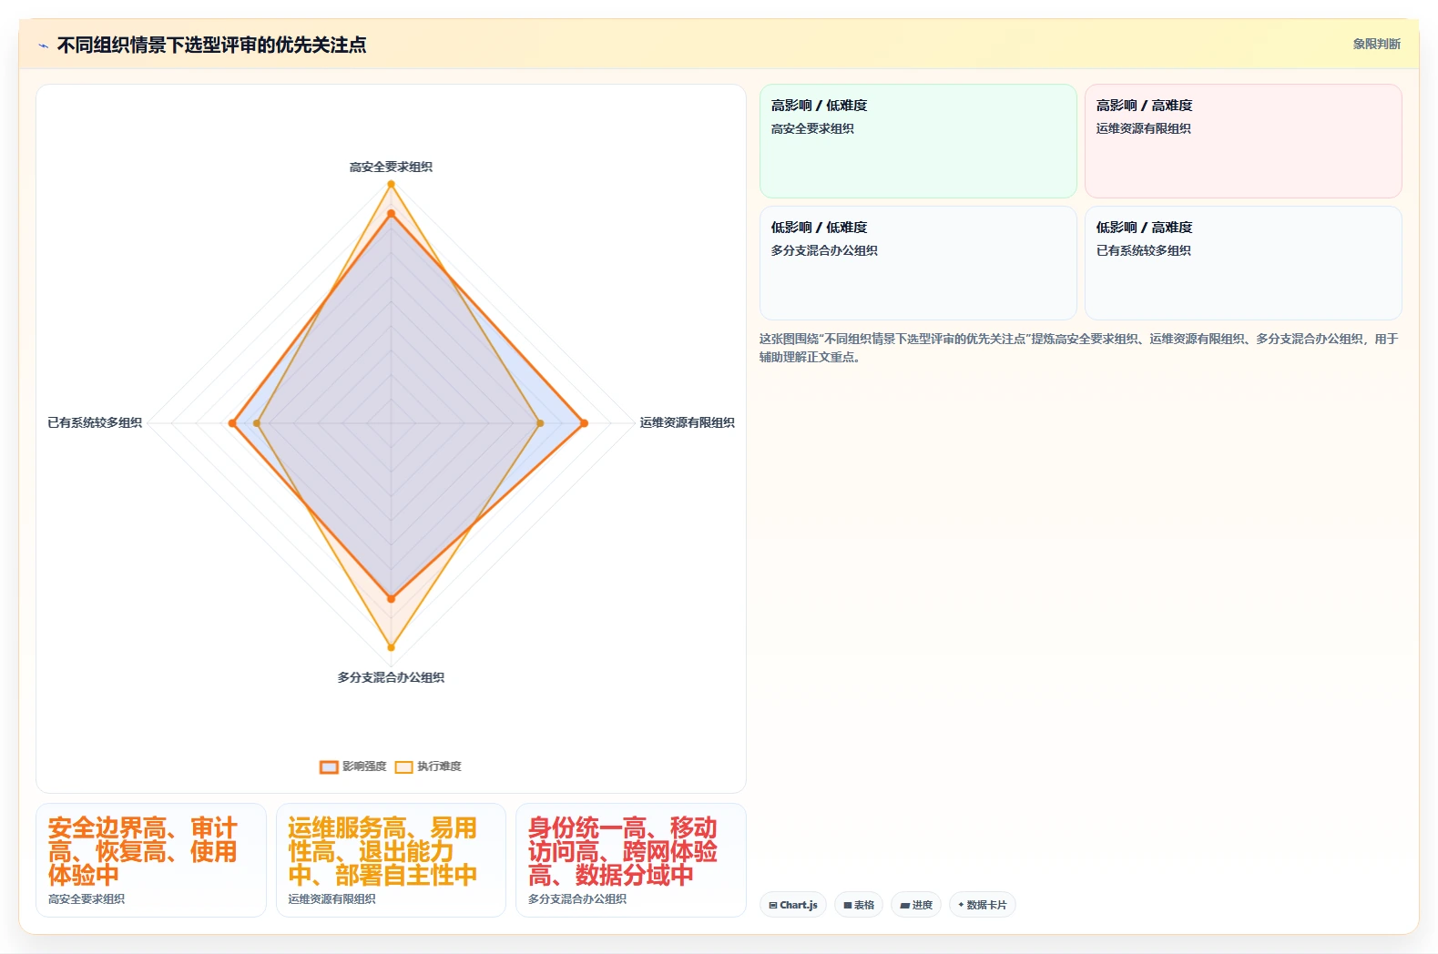
Task: Click 高安全要求组织 caption under the first data card
Action: pyautogui.click(x=87, y=898)
